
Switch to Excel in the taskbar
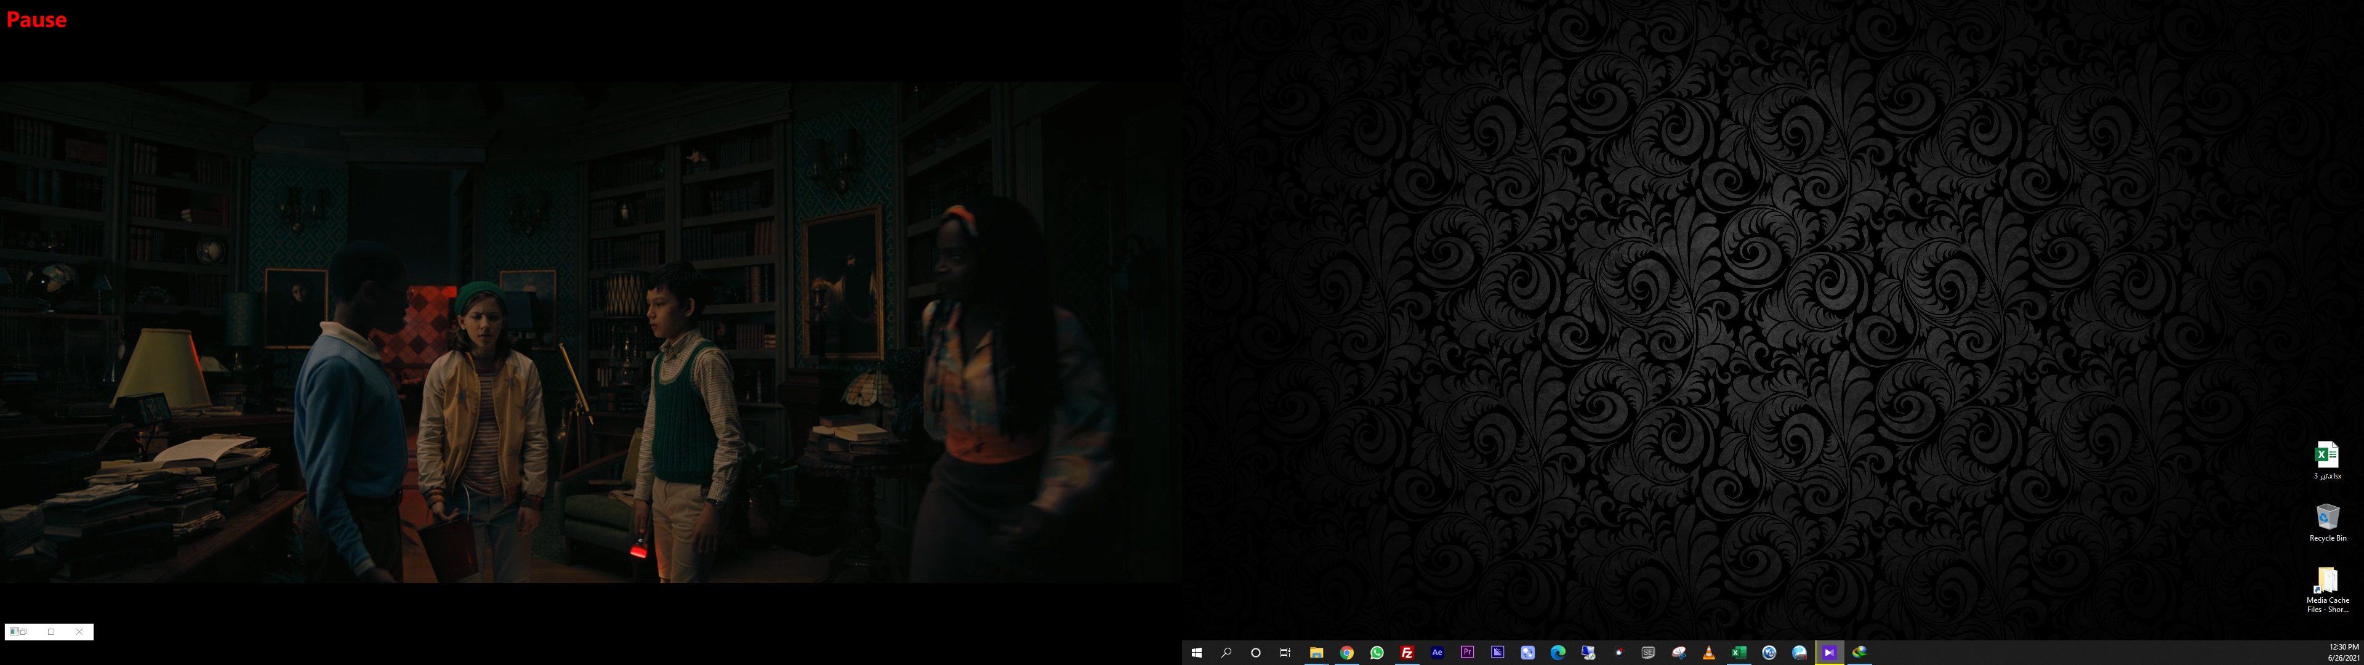pyautogui.click(x=1738, y=653)
